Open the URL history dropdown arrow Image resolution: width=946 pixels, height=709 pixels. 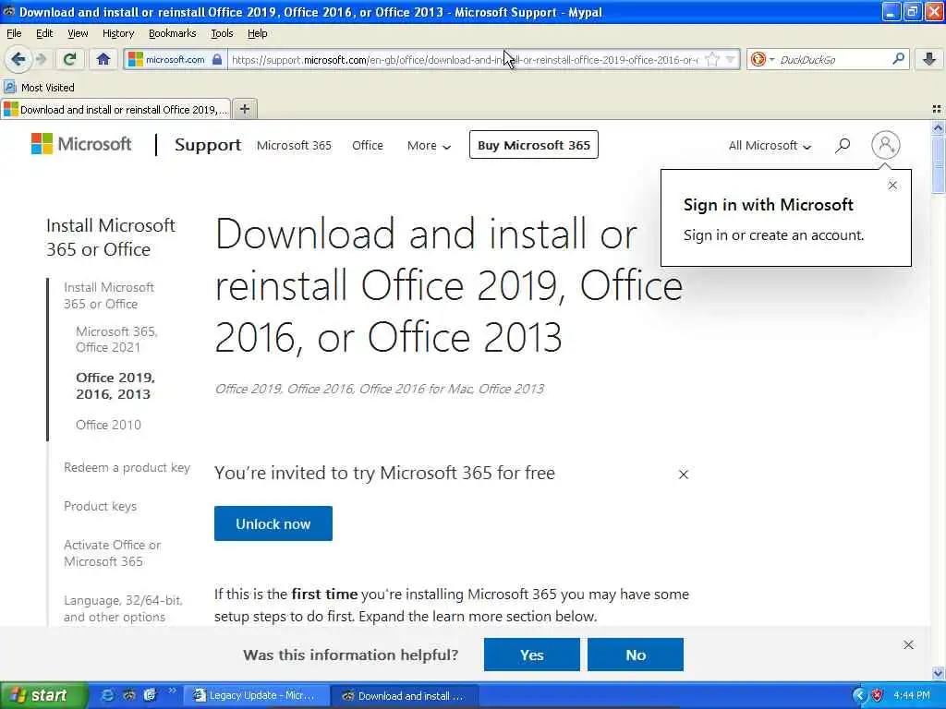tap(731, 59)
